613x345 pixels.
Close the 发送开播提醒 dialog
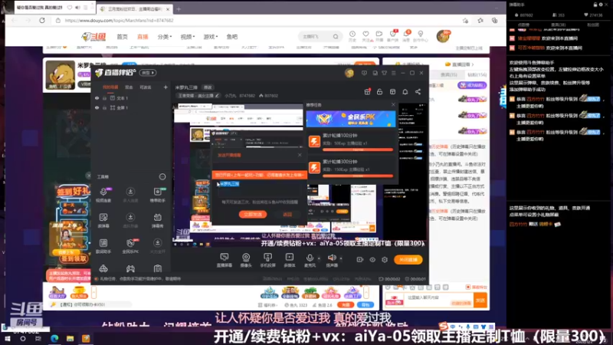tap(300, 156)
